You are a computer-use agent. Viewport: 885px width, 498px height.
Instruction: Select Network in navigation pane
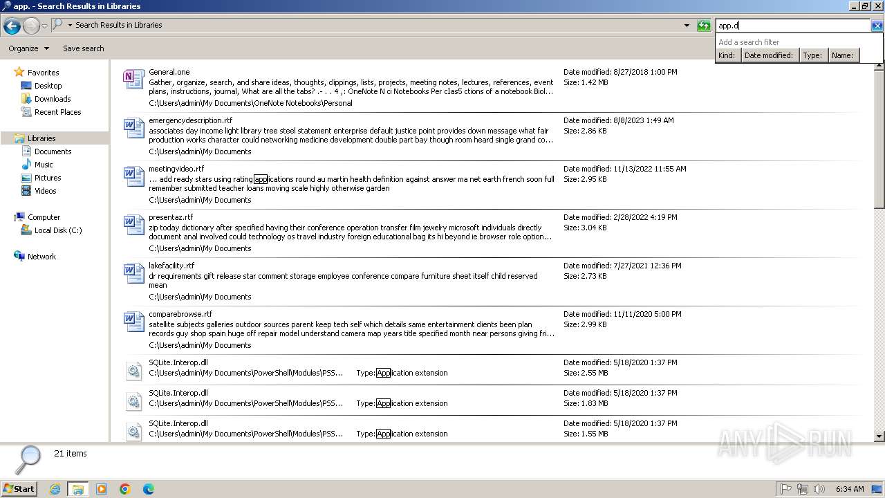[x=41, y=257]
